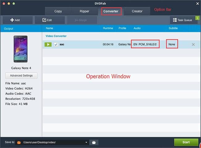The image size is (201, 148).
Task: Click the Video Converter heading
Action: point(56,36)
